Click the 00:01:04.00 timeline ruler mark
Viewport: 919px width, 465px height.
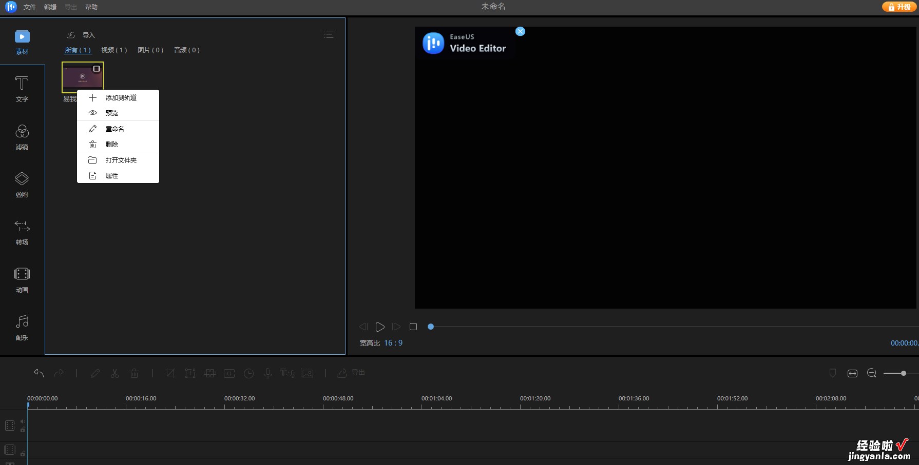pos(436,398)
